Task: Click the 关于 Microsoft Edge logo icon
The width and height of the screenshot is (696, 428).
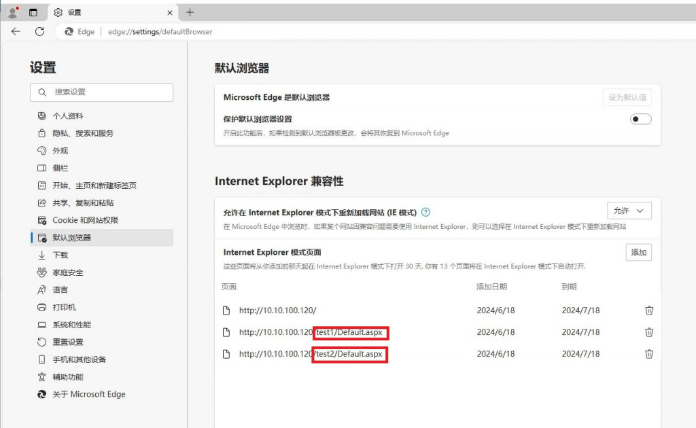Action: [41, 394]
